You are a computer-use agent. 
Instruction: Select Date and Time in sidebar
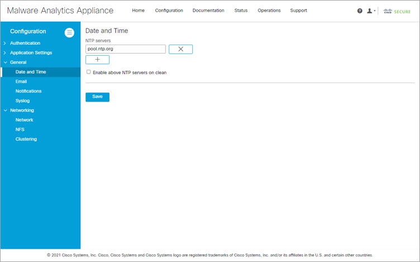click(x=41, y=72)
